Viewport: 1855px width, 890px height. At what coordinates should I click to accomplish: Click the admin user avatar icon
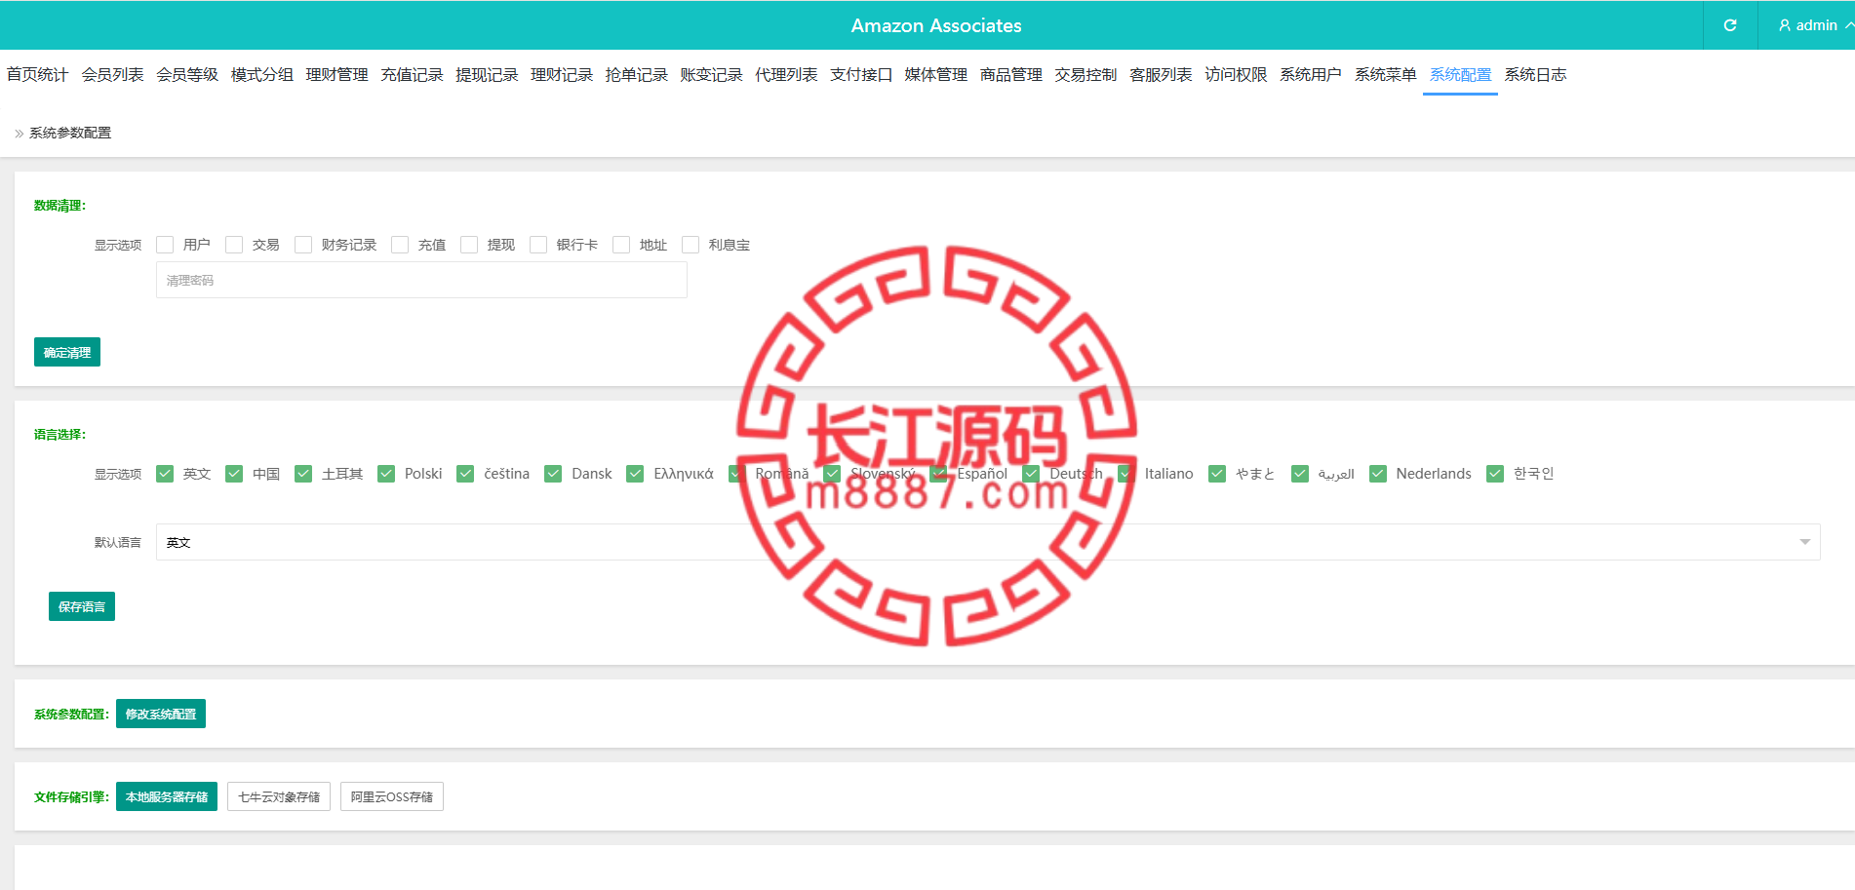point(1785,25)
